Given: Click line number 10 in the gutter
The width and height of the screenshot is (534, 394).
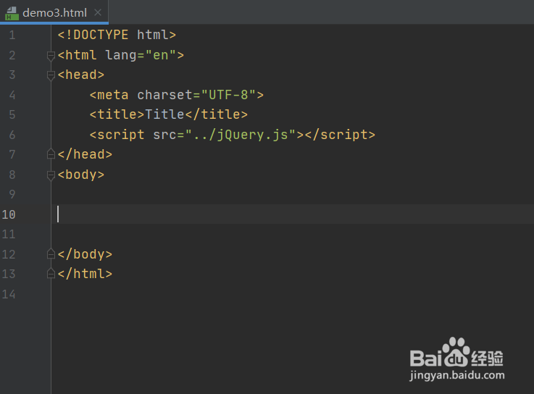Looking at the screenshot, I should click(9, 214).
